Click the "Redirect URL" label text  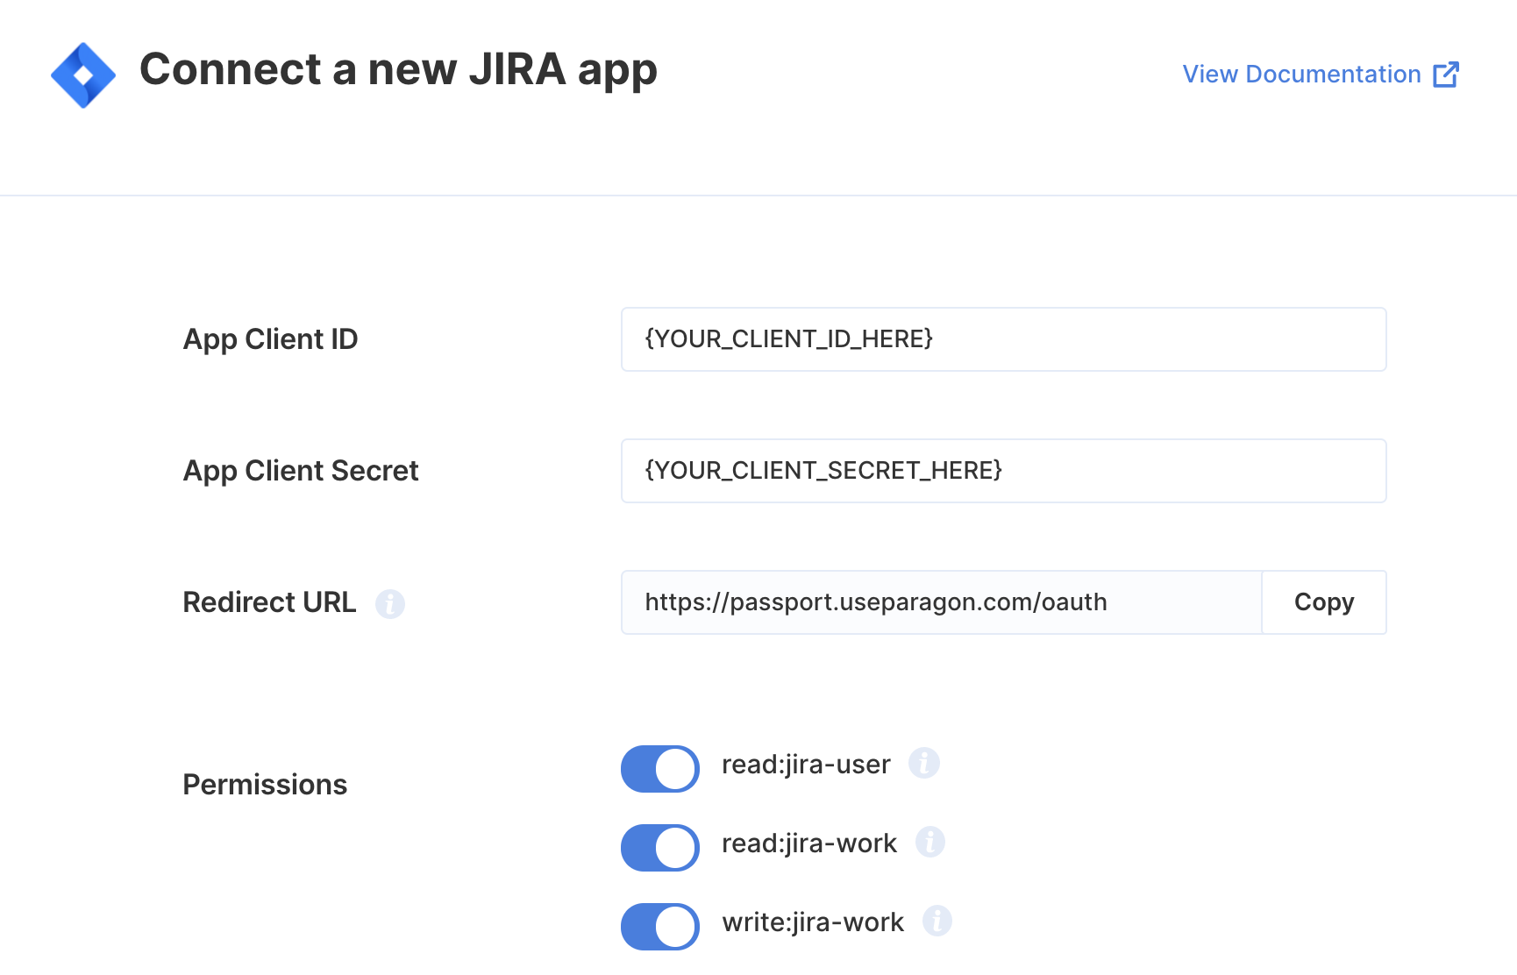coord(269,602)
